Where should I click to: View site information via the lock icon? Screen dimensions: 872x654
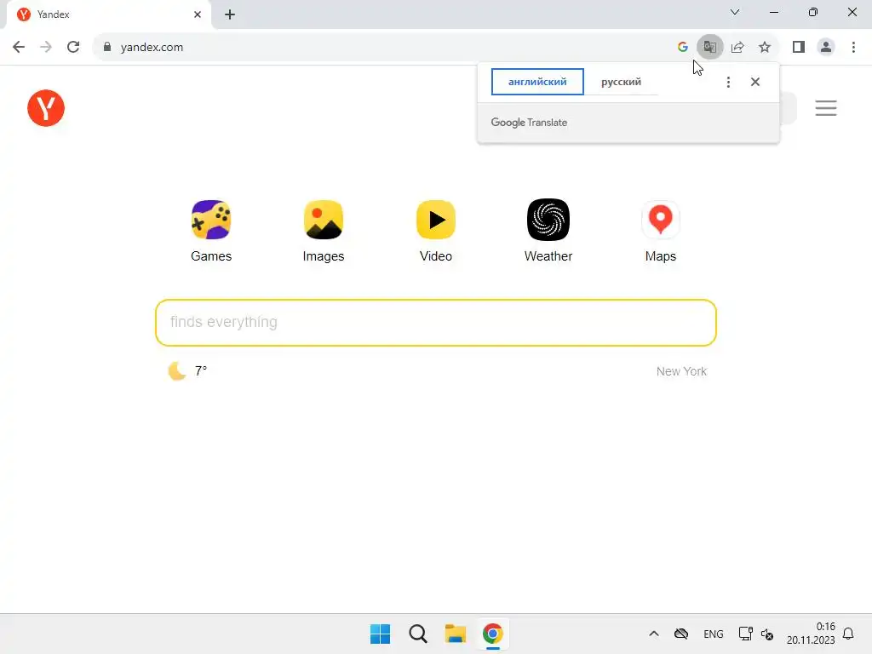(107, 47)
